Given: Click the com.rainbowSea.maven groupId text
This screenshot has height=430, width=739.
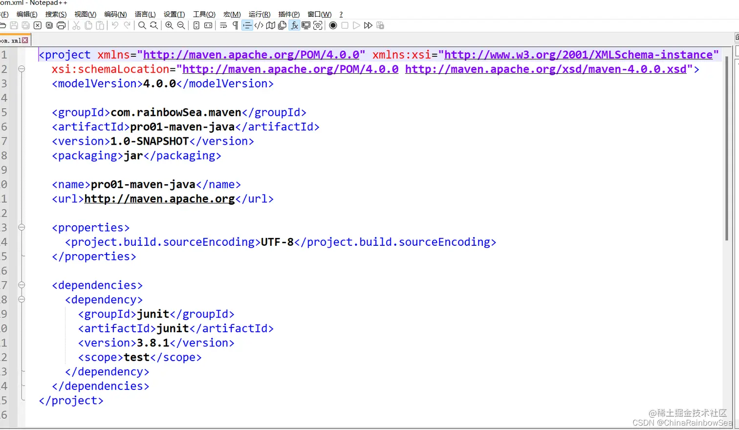Looking at the screenshot, I should click(176, 112).
